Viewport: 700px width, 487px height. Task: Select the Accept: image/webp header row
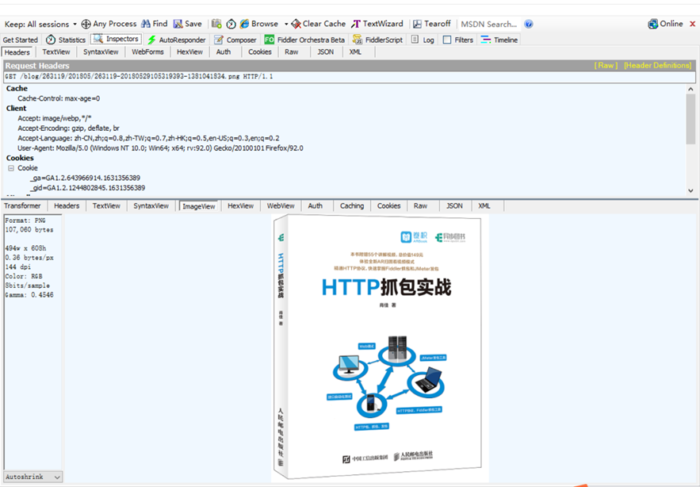55,118
